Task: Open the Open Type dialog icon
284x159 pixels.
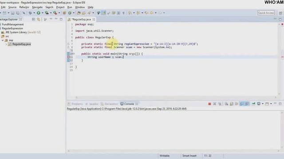Action: pyautogui.click(x=79, y=13)
